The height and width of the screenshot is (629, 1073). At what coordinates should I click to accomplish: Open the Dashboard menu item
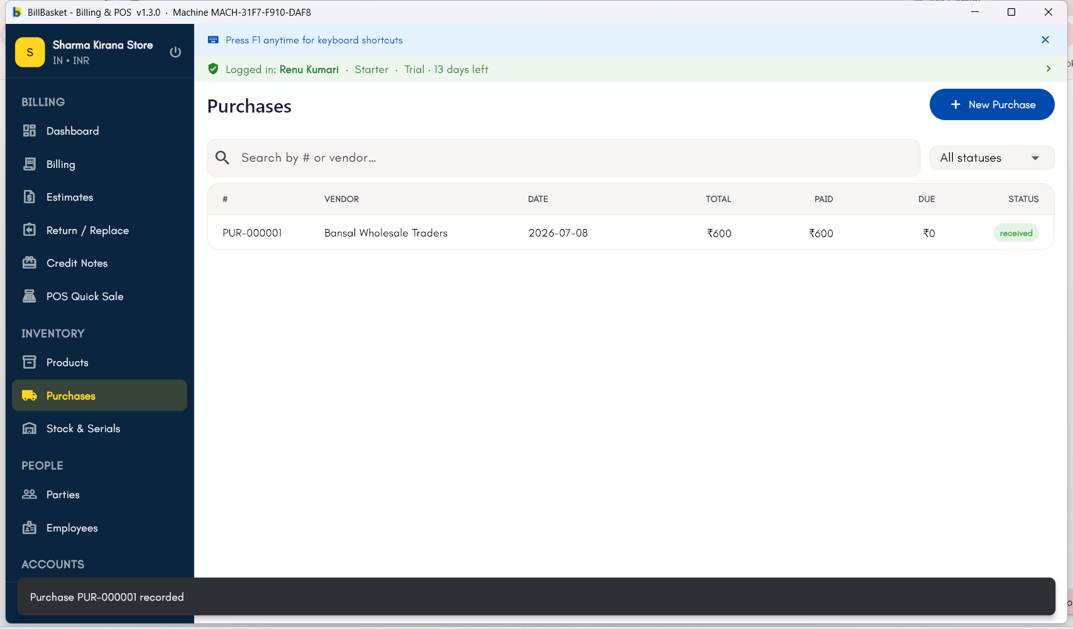99,131
